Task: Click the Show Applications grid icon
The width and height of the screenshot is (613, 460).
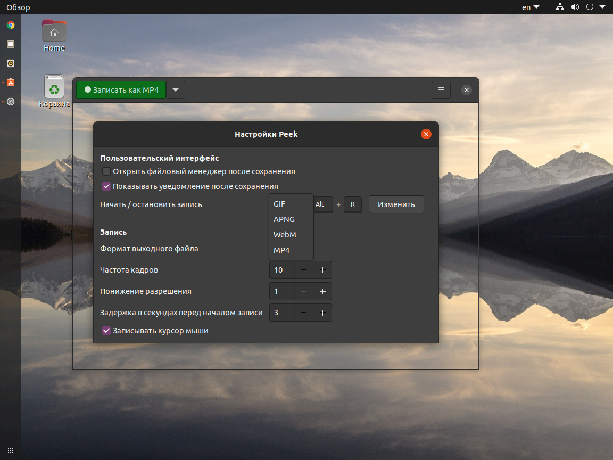Action: [x=11, y=450]
